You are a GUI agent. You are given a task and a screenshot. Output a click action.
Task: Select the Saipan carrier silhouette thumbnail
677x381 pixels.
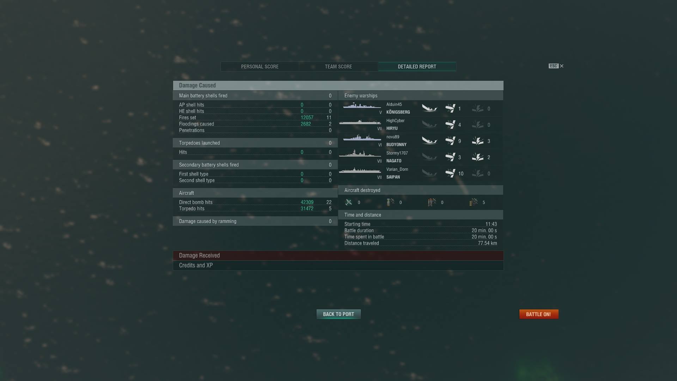point(360,171)
